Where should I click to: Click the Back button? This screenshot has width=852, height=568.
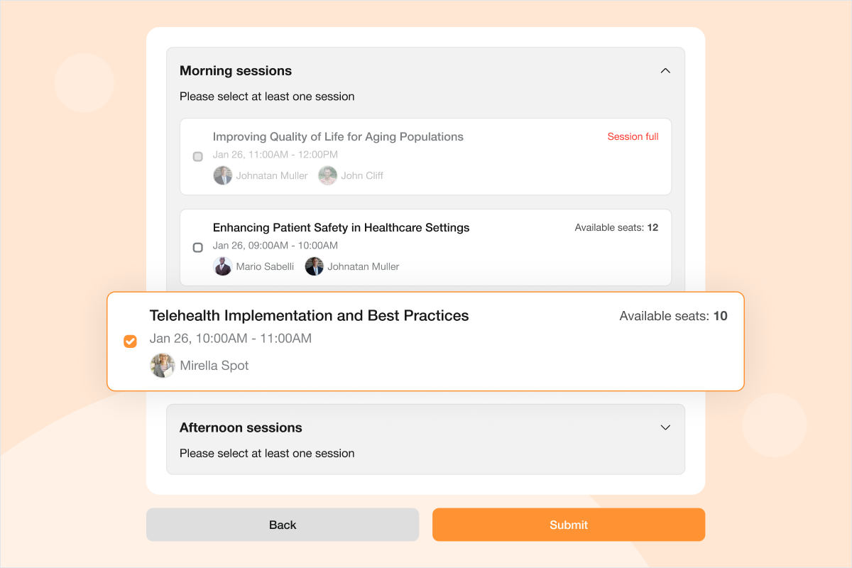point(283,525)
